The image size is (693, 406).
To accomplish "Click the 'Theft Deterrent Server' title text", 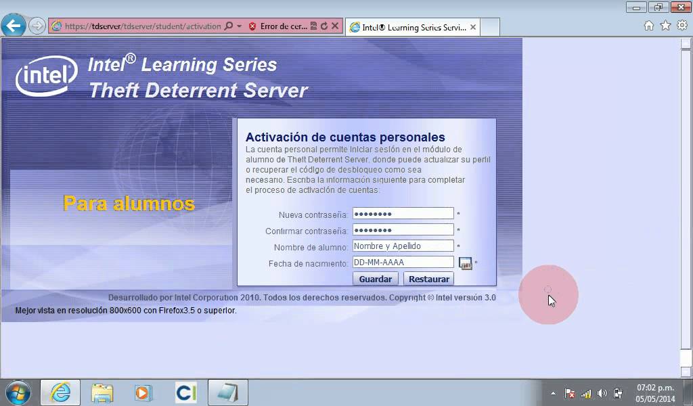I will 198,91.
